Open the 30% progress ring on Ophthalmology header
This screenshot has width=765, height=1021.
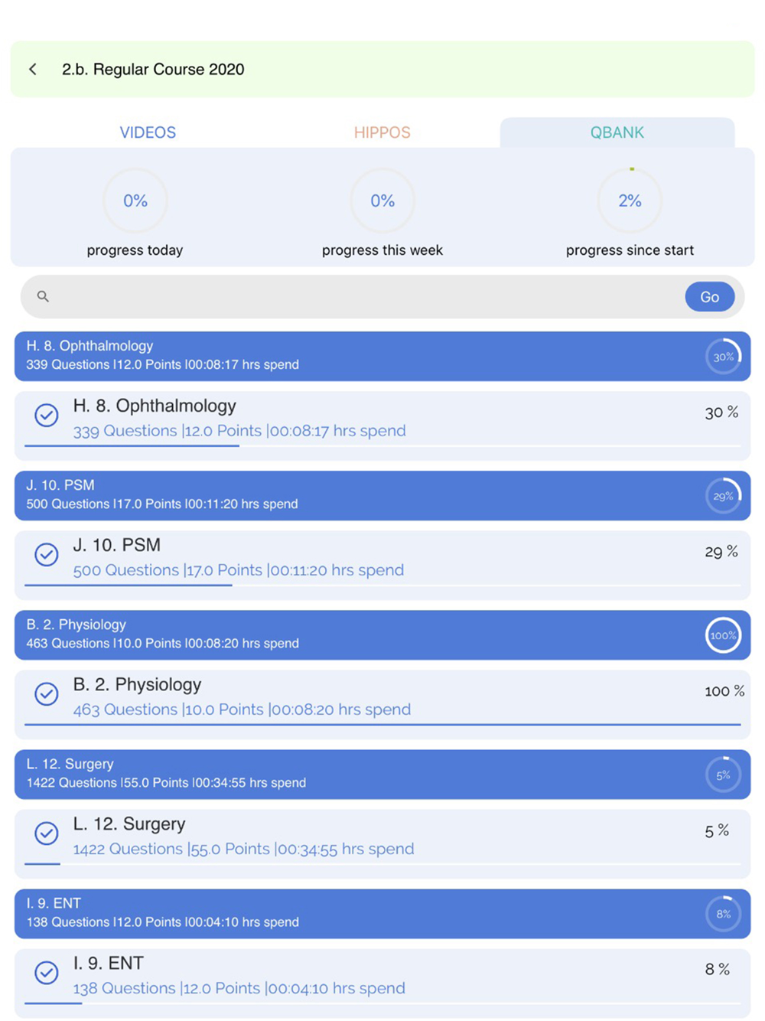[723, 357]
